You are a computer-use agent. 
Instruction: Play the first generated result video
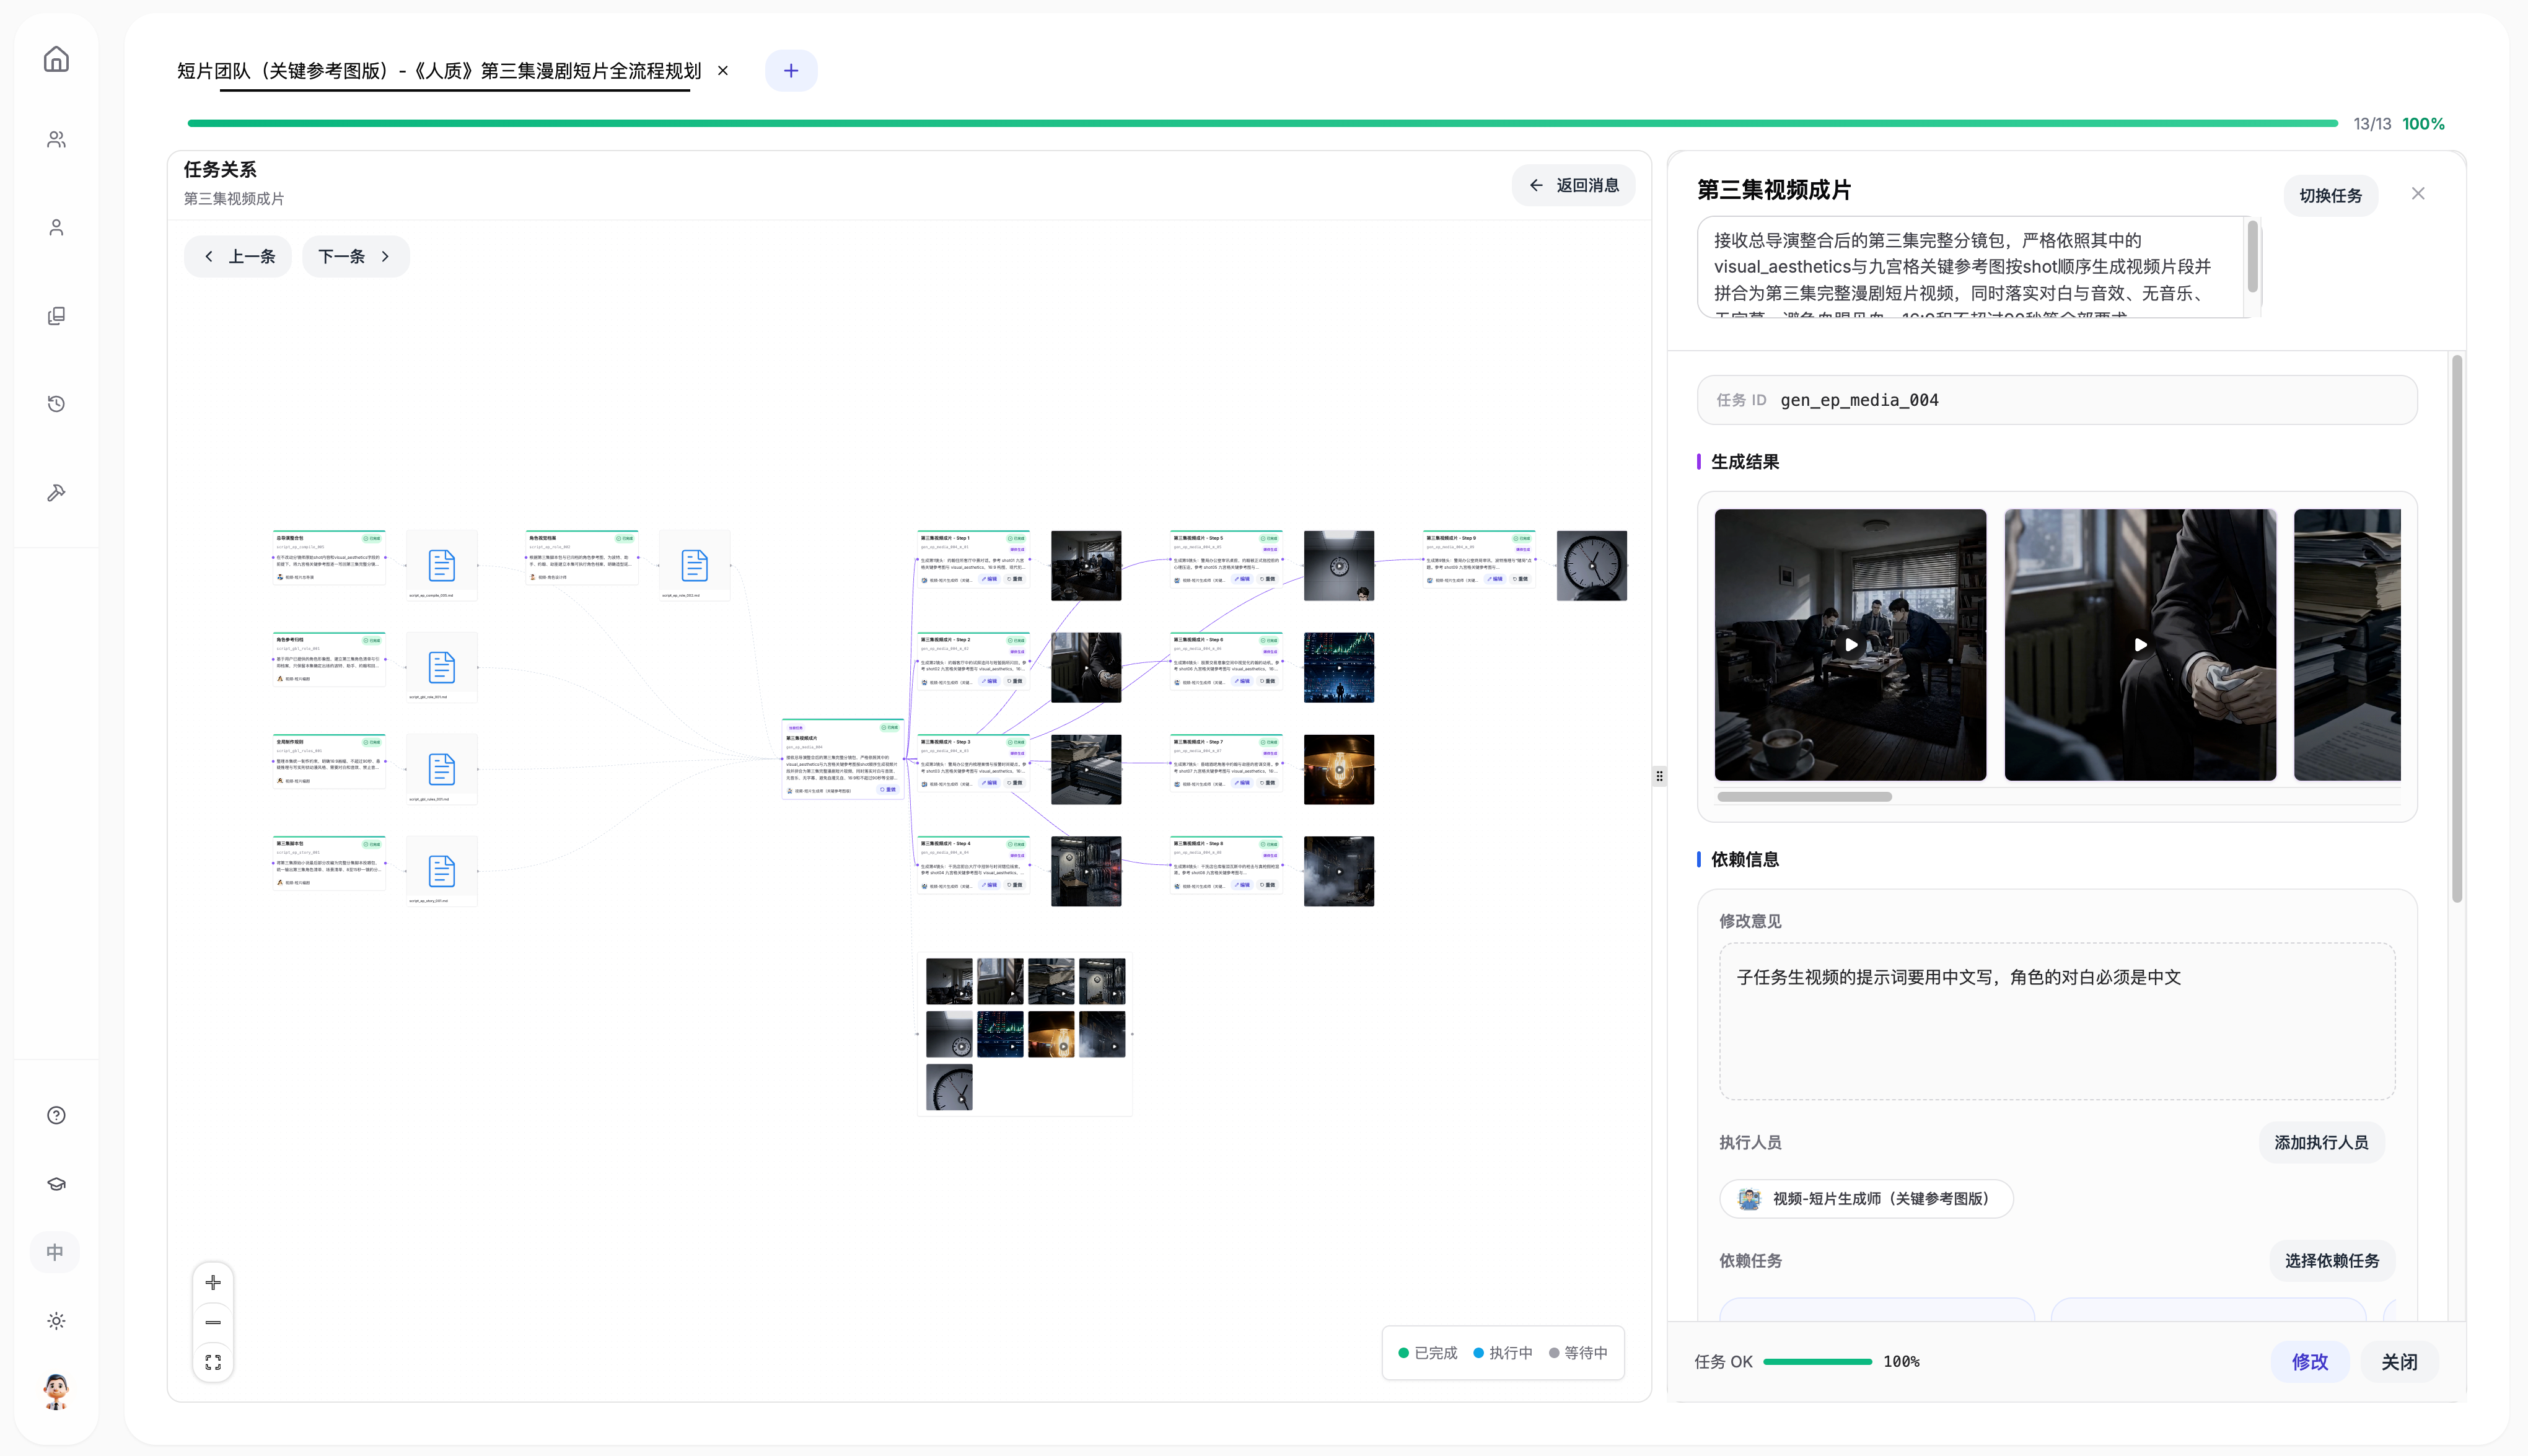(x=1850, y=645)
